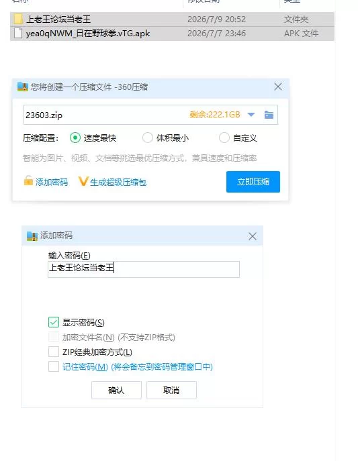Click the password input field
358x461 pixels.
(x=144, y=269)
